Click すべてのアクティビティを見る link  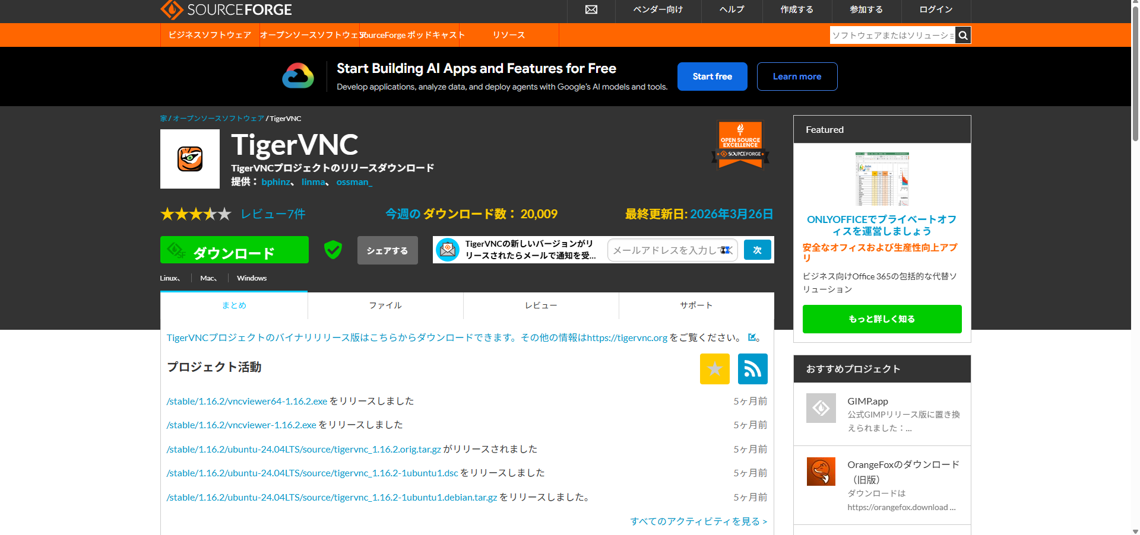click(x=699, y=521)
